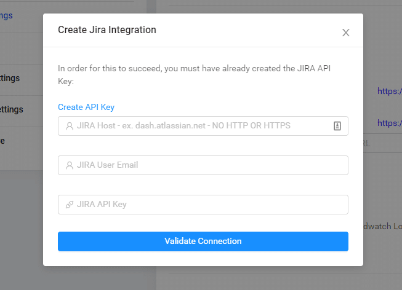Focus the JIRA Host input field
Viewport: 402px width, 290px height.
pos(203,126)
